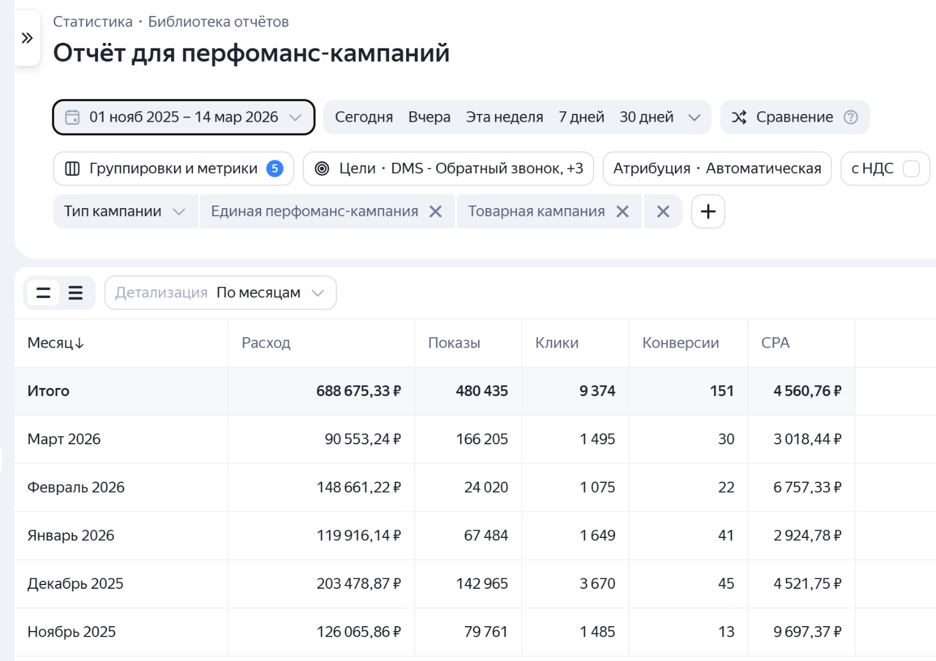The width and height of the screenshot is (936, 661).
Task: Open the date range picker calendar icon
Action: 72,117
